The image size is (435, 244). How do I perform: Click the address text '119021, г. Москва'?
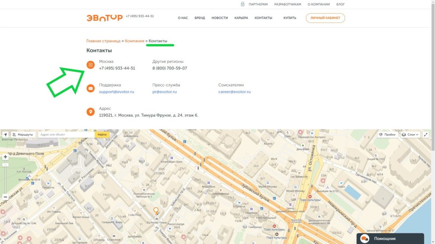point(149,115)
